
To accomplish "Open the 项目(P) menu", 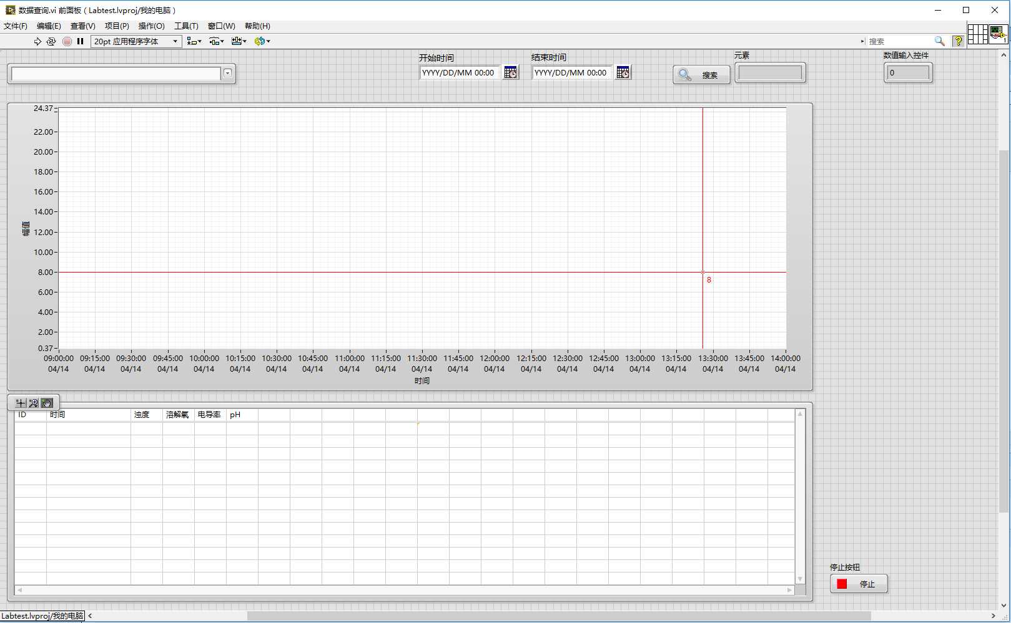I will point(117,26).
